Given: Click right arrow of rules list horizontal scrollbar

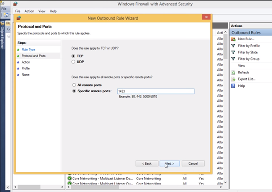Looking at the screenshot, I should click(220, 187).
